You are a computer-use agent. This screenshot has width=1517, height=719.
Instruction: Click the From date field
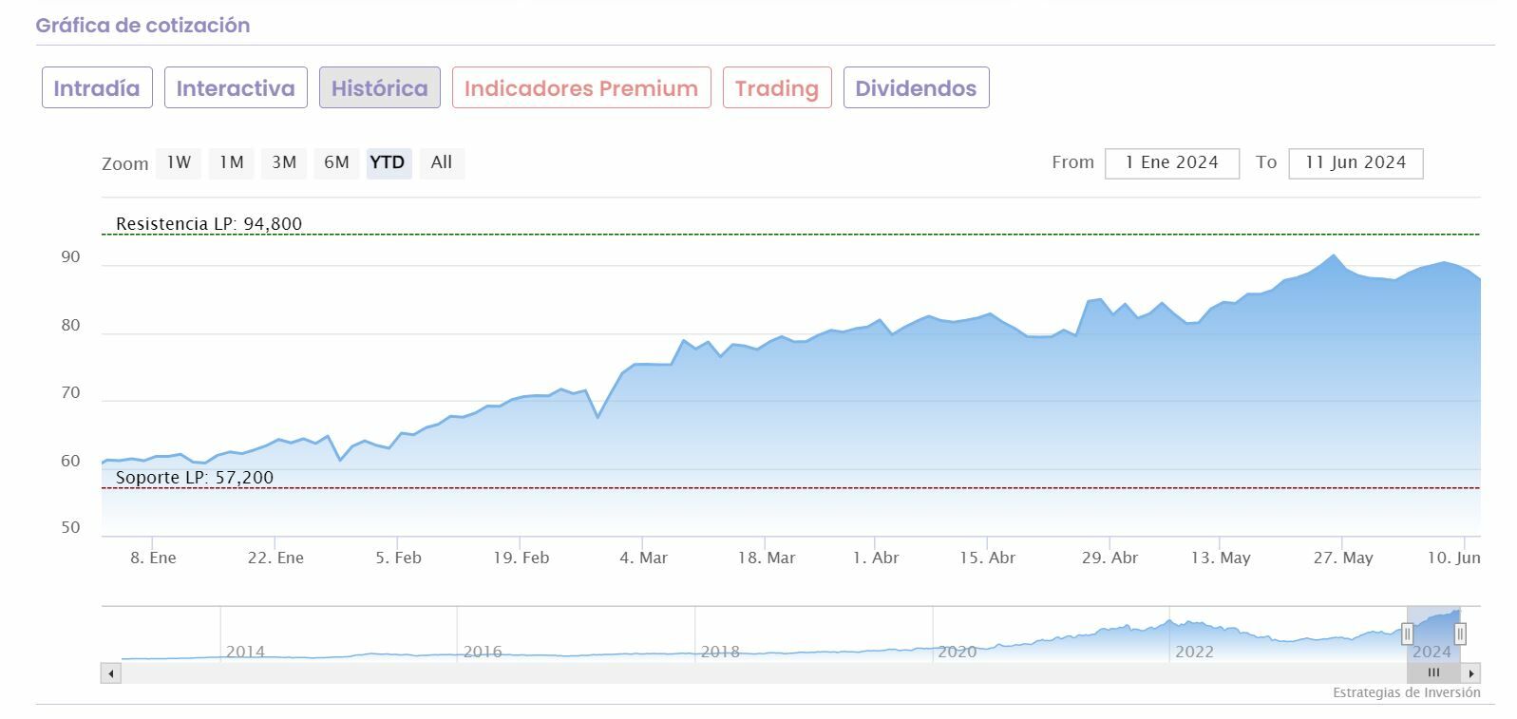pyautogui.click(x=1171, y=162)
